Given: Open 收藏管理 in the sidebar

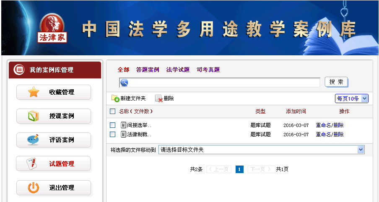Looking at the screenshot, I should tap(54, 92).
